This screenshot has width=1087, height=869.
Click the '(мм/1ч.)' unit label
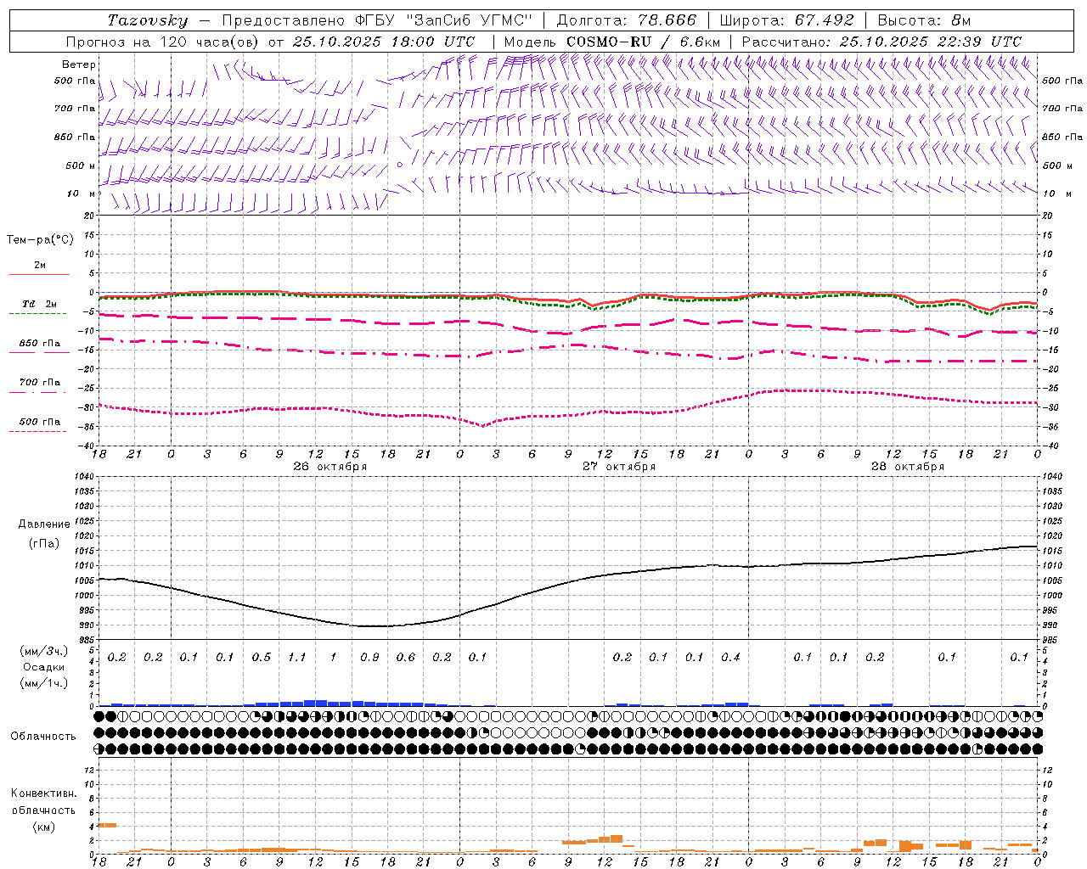pyautogui.click(x=44, y=683)
